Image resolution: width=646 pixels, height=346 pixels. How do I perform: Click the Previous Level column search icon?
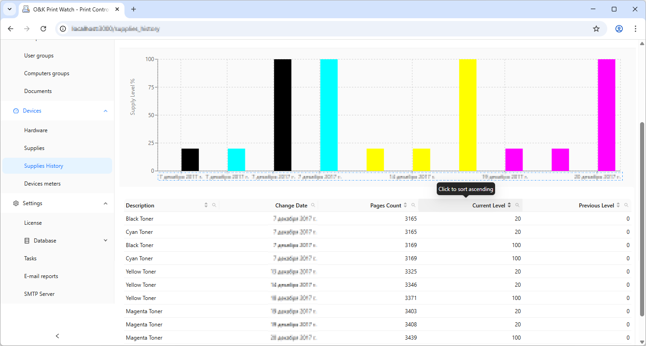tap(626, 206)
